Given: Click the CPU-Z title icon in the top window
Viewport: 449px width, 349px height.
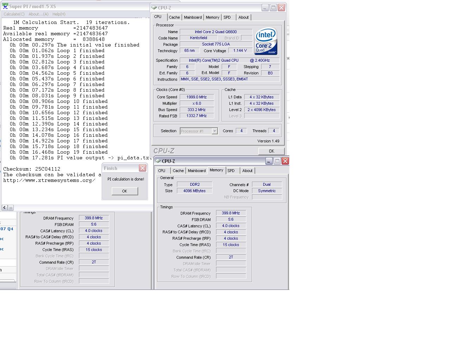Looking at the screenshot, I should point(154,7).
